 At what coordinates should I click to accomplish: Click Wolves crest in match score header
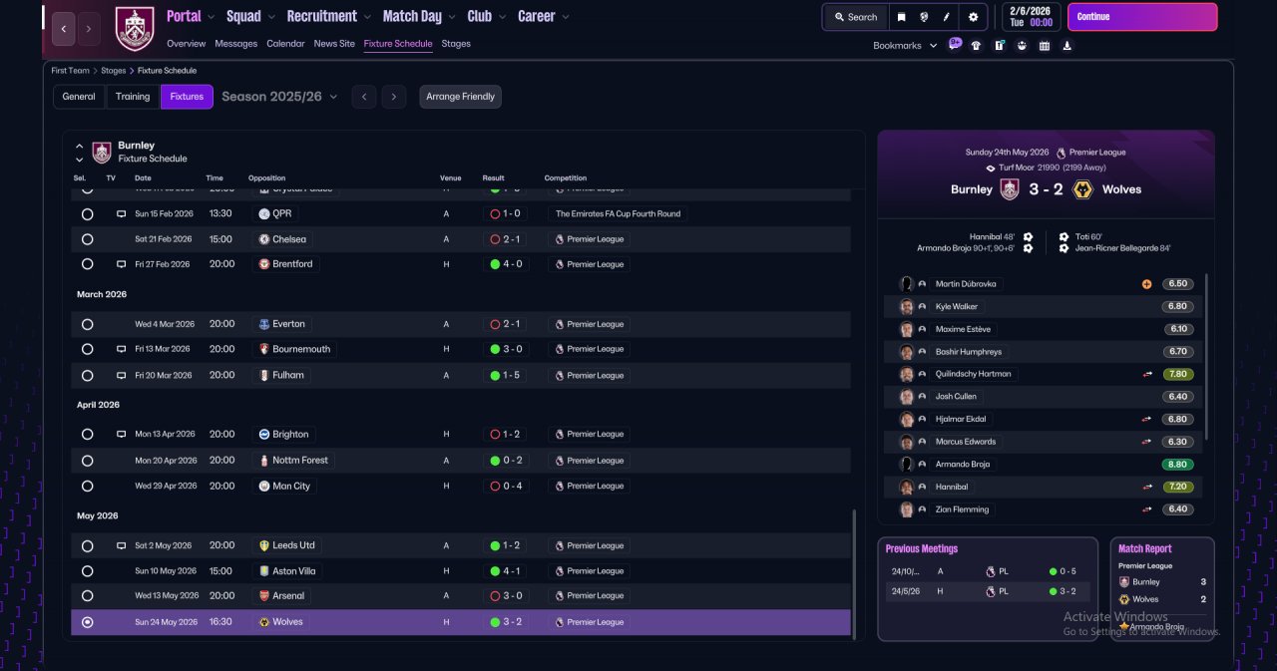[x=1082, y=189]
